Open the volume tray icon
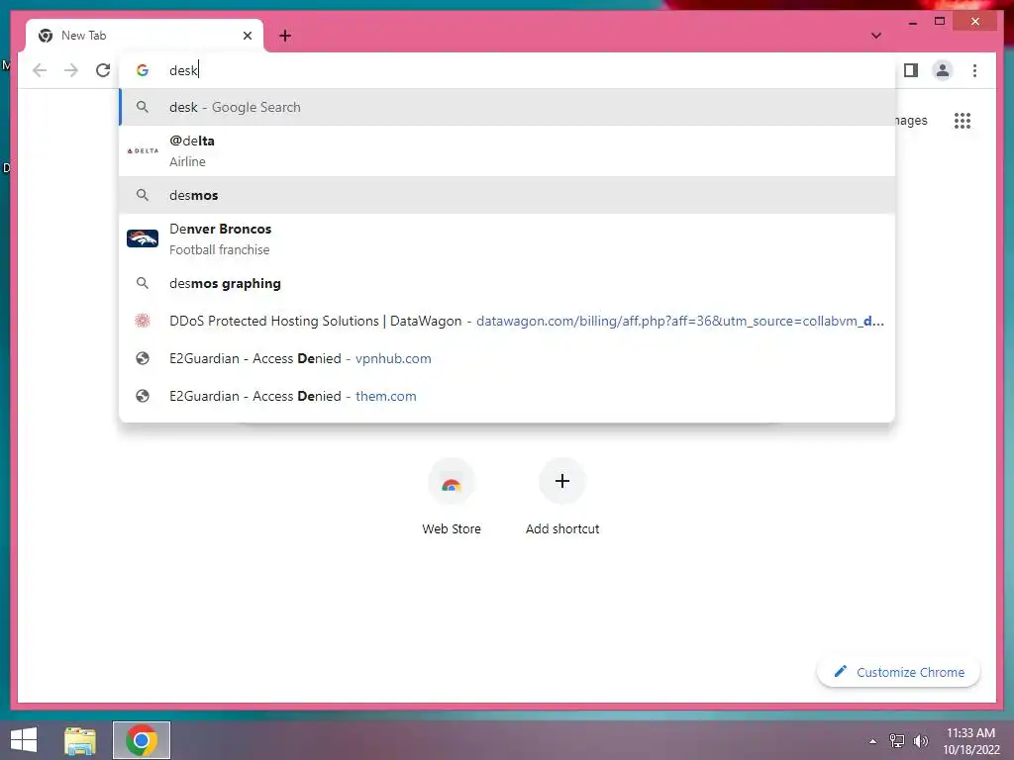Image resolution: width=1014 pixels, height=760 pixels. 920,741
